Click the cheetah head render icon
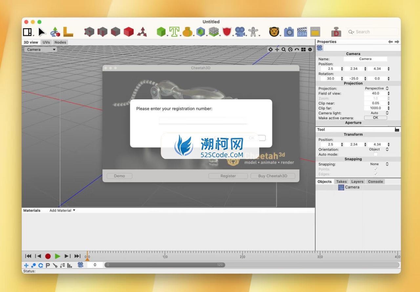Image resolution: width=420 pixels, height=292 pixels. [x=274, y=32]
